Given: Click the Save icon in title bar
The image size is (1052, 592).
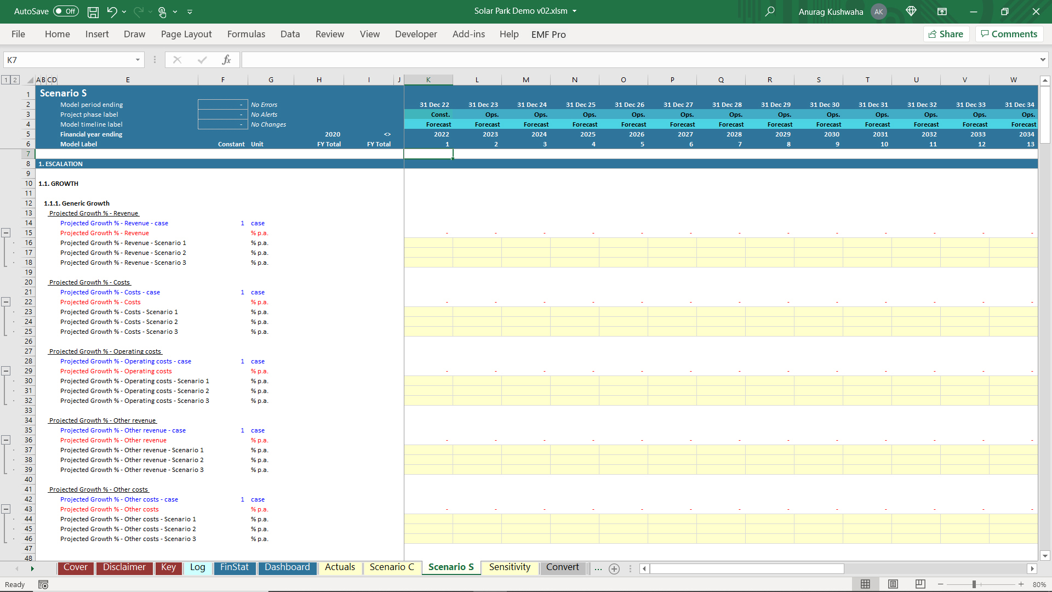Looking at the screenshot, I should [x=93, y=12].
